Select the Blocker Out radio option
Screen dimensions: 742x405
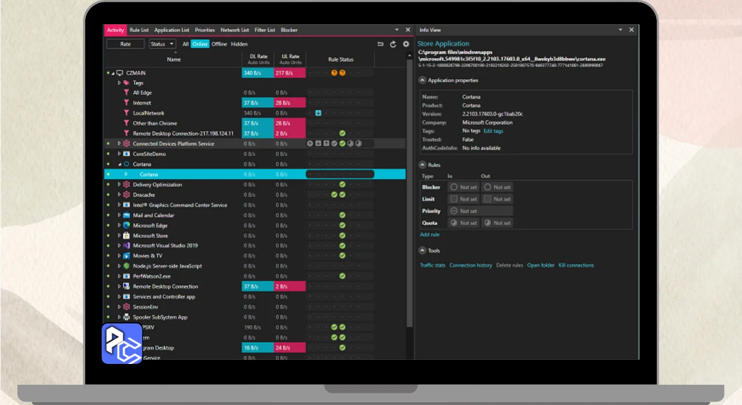click(x=488, y=187)
